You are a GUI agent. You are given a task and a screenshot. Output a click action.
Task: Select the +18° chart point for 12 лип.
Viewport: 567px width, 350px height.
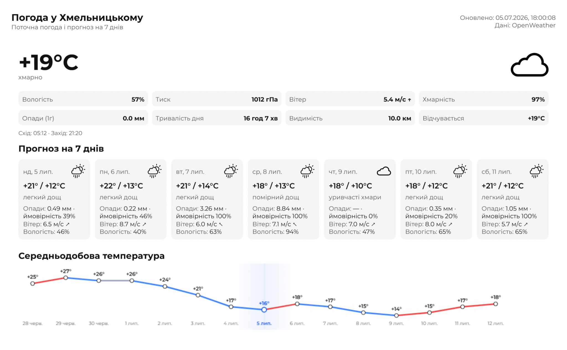click(x=496, y=304)
